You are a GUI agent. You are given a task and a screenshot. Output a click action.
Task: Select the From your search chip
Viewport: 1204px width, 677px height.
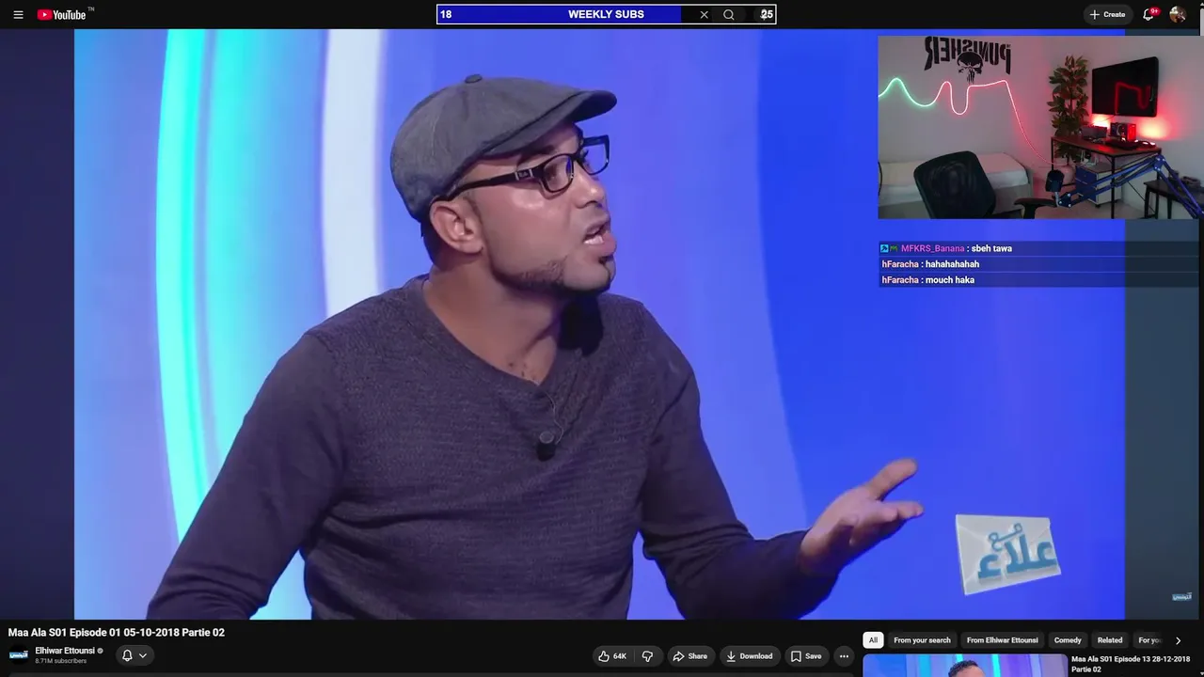922,640
